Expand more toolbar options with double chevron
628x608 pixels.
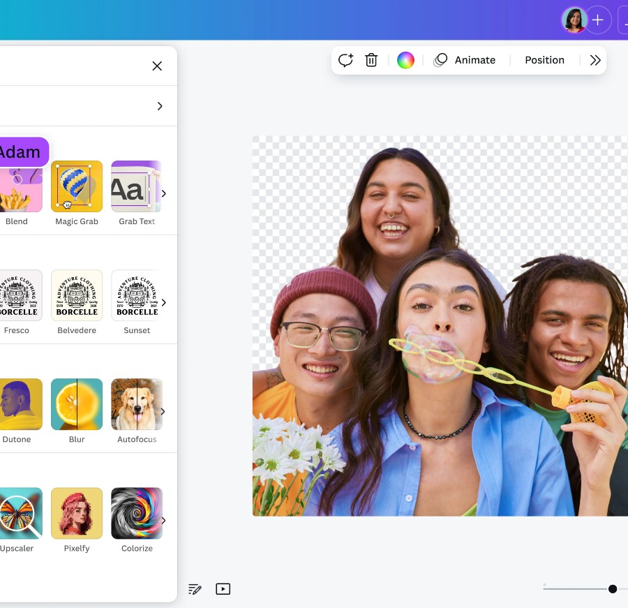[x=595, y=60]
